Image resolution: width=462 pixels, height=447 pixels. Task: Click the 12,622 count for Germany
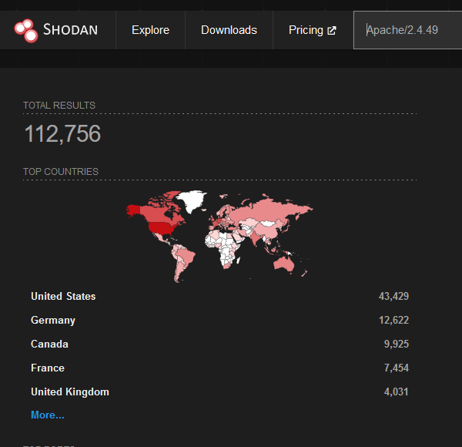point(393,320)
